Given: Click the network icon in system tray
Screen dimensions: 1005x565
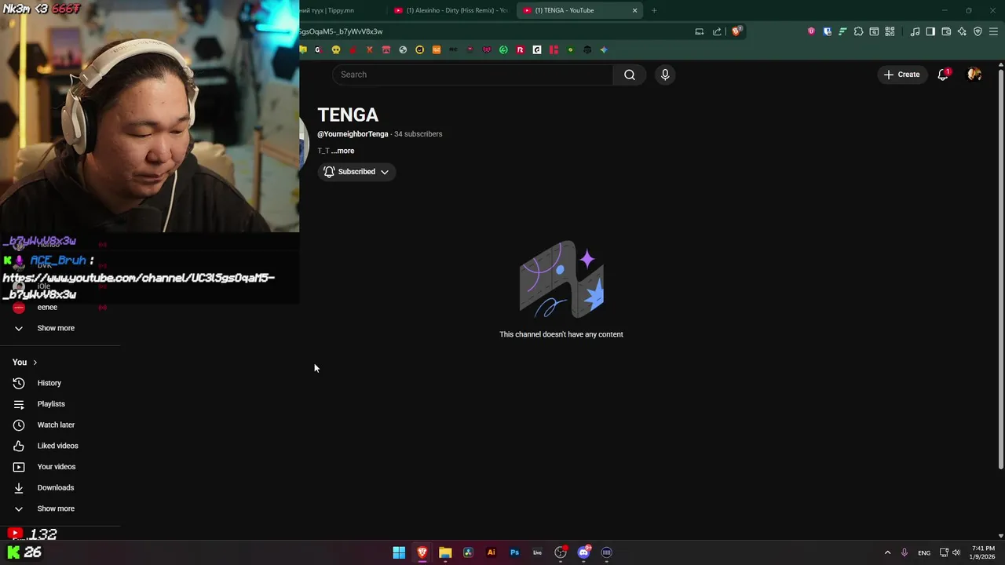Looking at the screenshot, I should [x=944, y=552].
